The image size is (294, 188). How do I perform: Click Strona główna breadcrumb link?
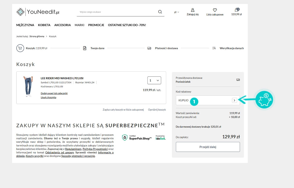(37, 36)
